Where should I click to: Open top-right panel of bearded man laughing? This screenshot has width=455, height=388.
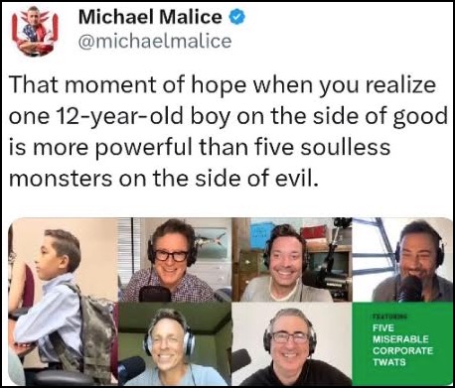402,260
